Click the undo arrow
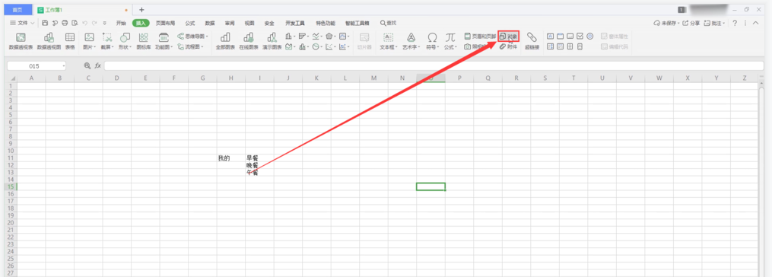The image size is (772, 277). click(84, 23)
